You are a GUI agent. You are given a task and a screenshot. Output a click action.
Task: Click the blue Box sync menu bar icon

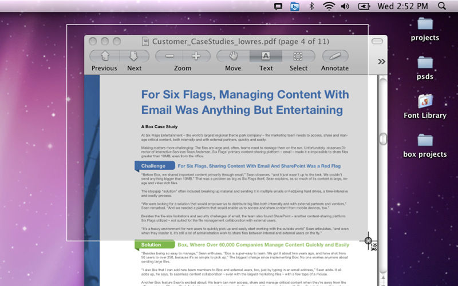tap(295, 6)
